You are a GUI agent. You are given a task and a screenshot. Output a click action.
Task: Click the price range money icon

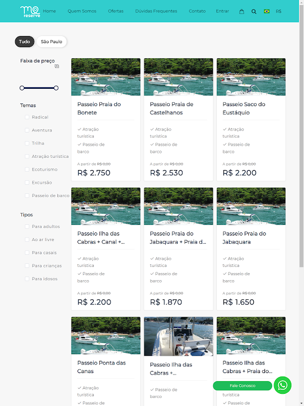[57, 66]
